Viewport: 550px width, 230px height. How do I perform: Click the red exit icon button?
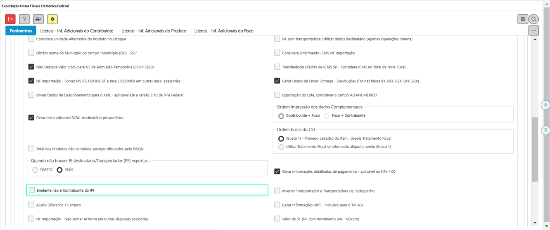[x=10, y=19]
